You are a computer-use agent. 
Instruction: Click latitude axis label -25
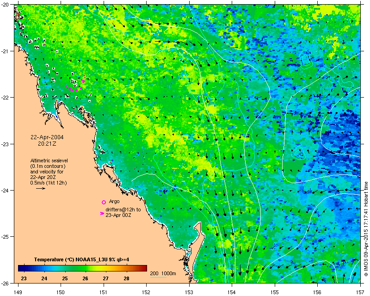tap(5, 237)
